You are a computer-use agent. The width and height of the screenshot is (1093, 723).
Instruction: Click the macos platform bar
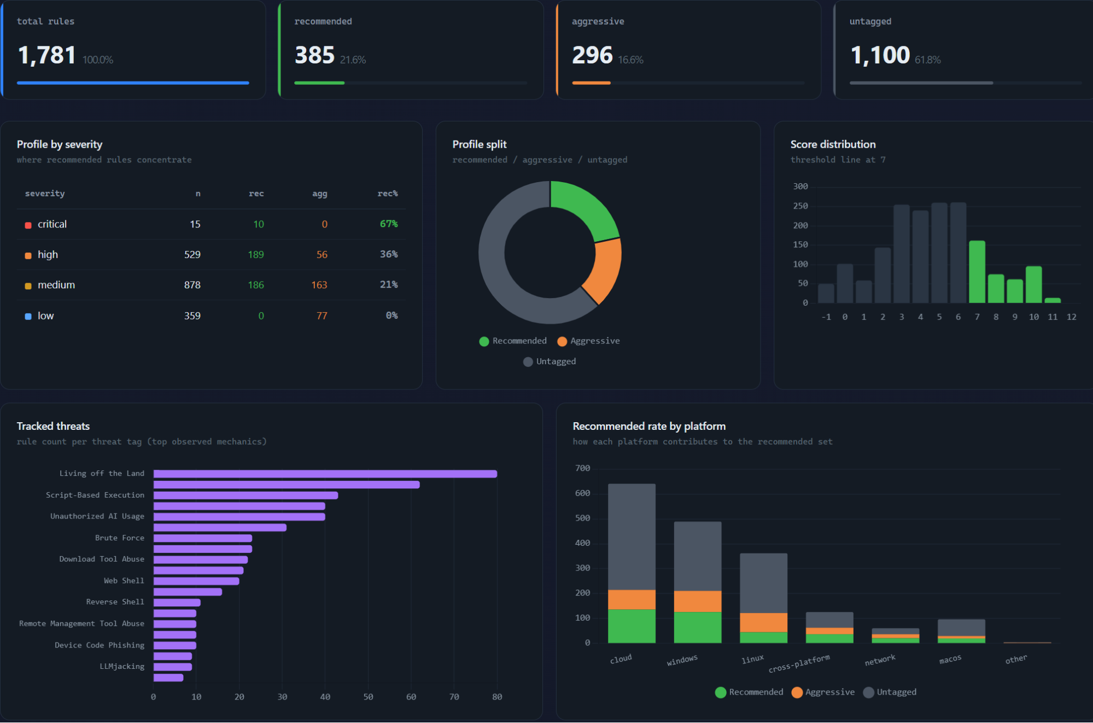click(x=961, y=631)
